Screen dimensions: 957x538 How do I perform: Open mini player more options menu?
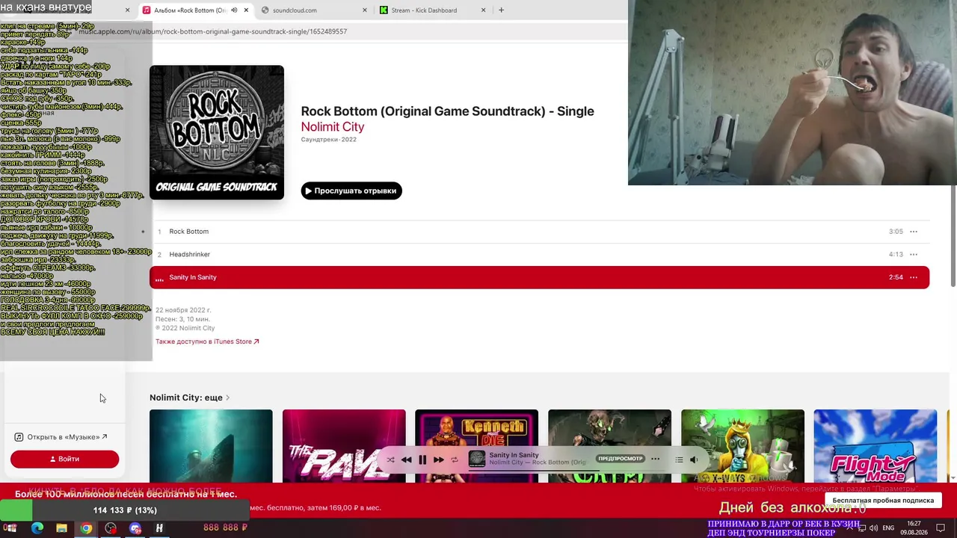coord(656,459)
